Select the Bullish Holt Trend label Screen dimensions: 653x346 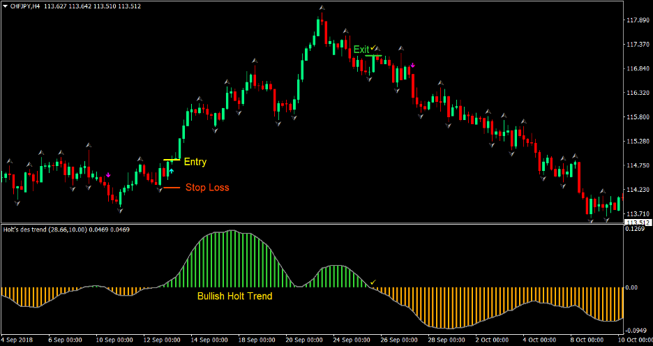(235, 296)
